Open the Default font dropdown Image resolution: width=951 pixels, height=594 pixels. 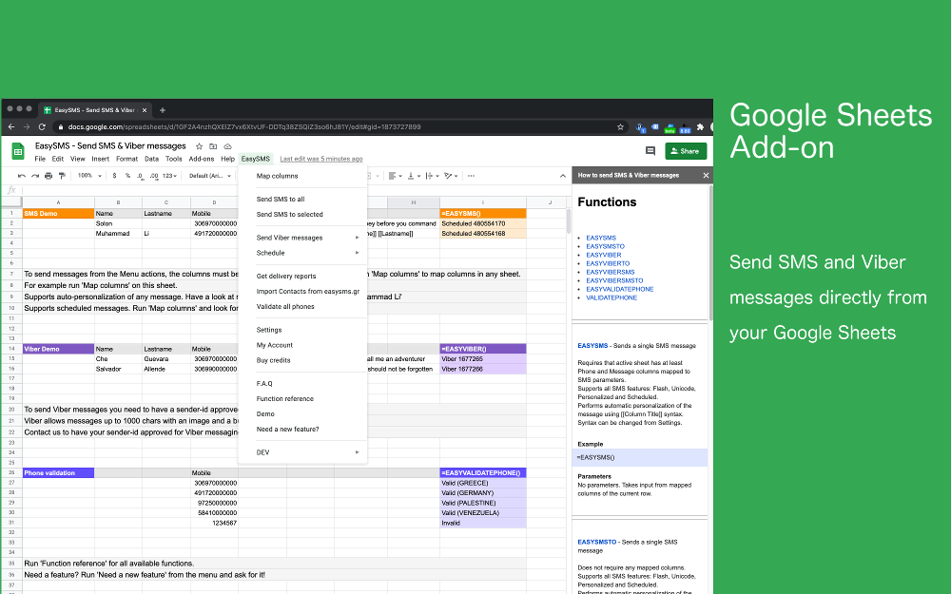click(x=209, y=176)
